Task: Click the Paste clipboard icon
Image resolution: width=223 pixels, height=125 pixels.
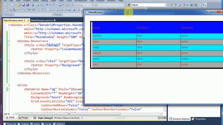Action: (42, 5)
